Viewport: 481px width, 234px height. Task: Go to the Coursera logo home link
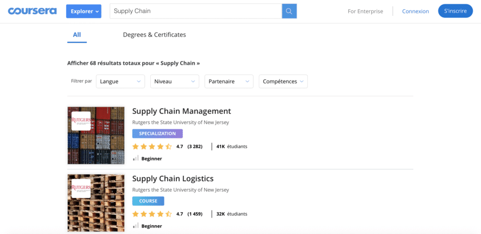point(32,11)
